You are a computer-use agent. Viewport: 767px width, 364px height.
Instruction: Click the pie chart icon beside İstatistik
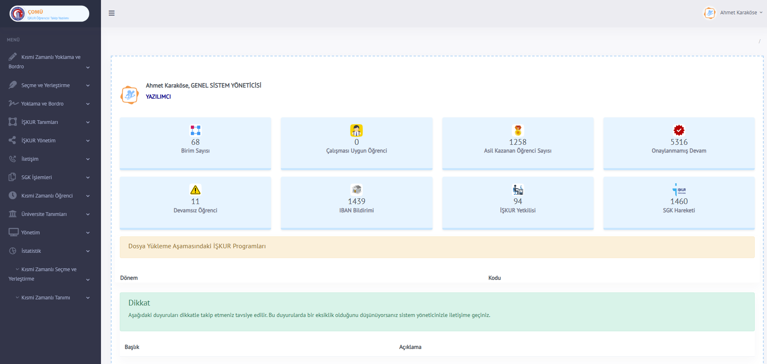point(13,251)
